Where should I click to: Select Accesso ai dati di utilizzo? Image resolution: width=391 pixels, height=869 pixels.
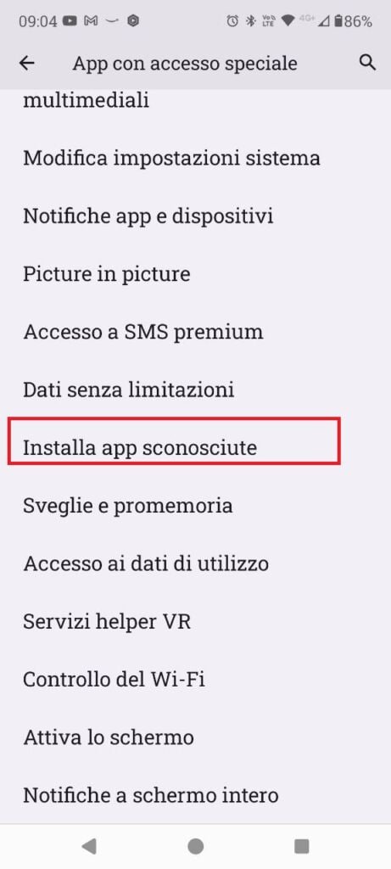195,563
